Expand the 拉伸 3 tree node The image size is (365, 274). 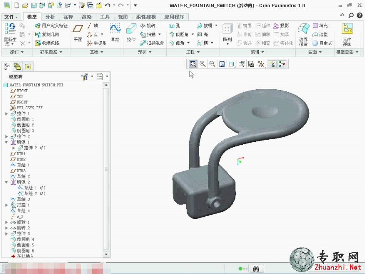pyautogui.click(x=7, y=234)
